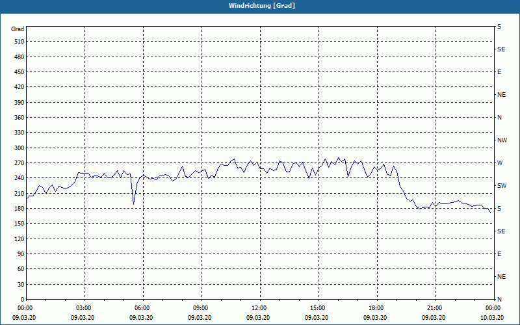Select the 330 axis value
This screenshot has height=325, width=520.
(x=19, y=133)
